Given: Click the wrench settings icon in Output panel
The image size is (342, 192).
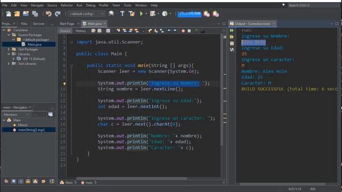Looking at the screenshot, I should pos(231,50).
